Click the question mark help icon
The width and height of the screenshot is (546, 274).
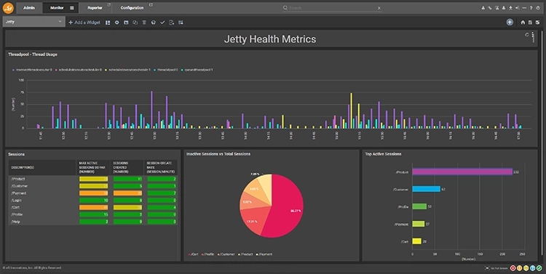[x=531, y=8]
